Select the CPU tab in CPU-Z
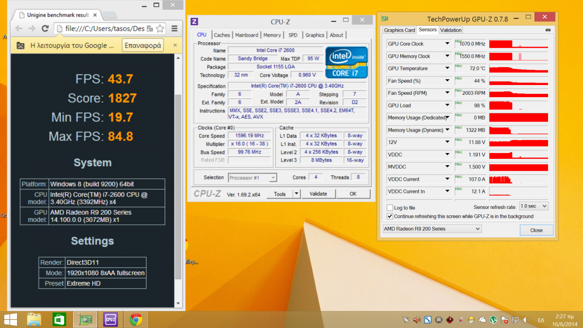 202,35
